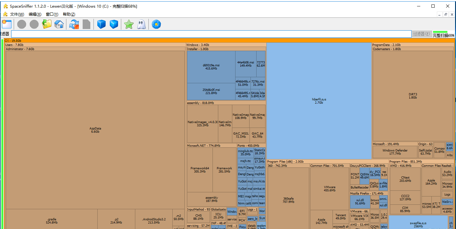Screen dimensions: 456x229
Task: Click the Go Back gray circle button
Action: (x=22, y=24)
